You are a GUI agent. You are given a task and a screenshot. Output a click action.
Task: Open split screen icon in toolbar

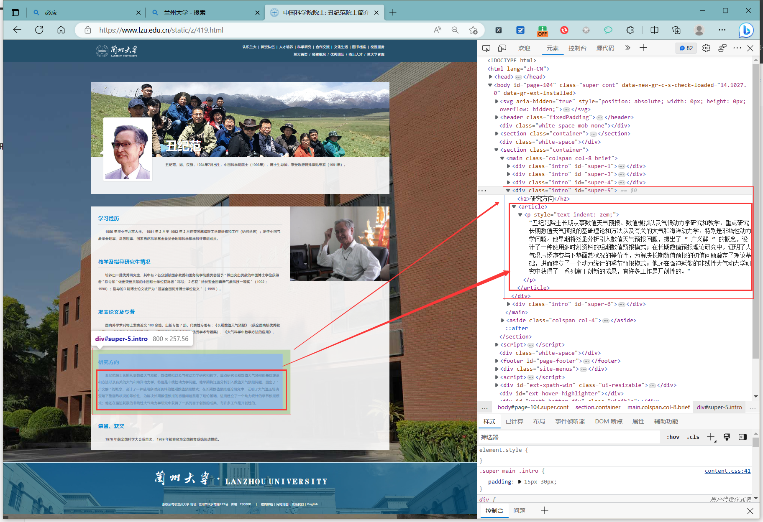(654, 30)
